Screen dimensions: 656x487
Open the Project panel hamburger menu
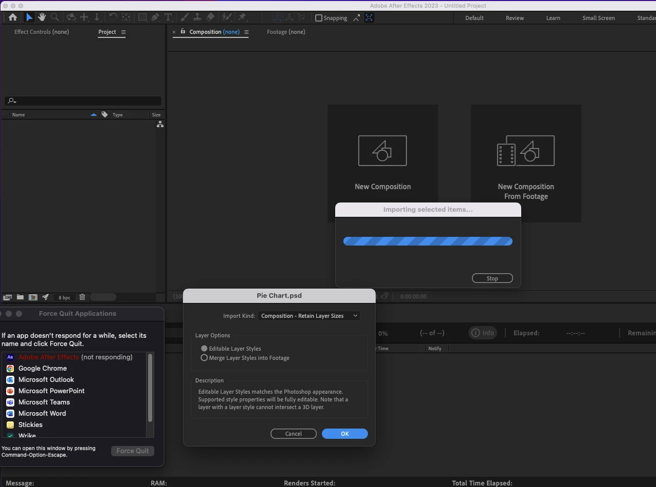pos(123,32)
